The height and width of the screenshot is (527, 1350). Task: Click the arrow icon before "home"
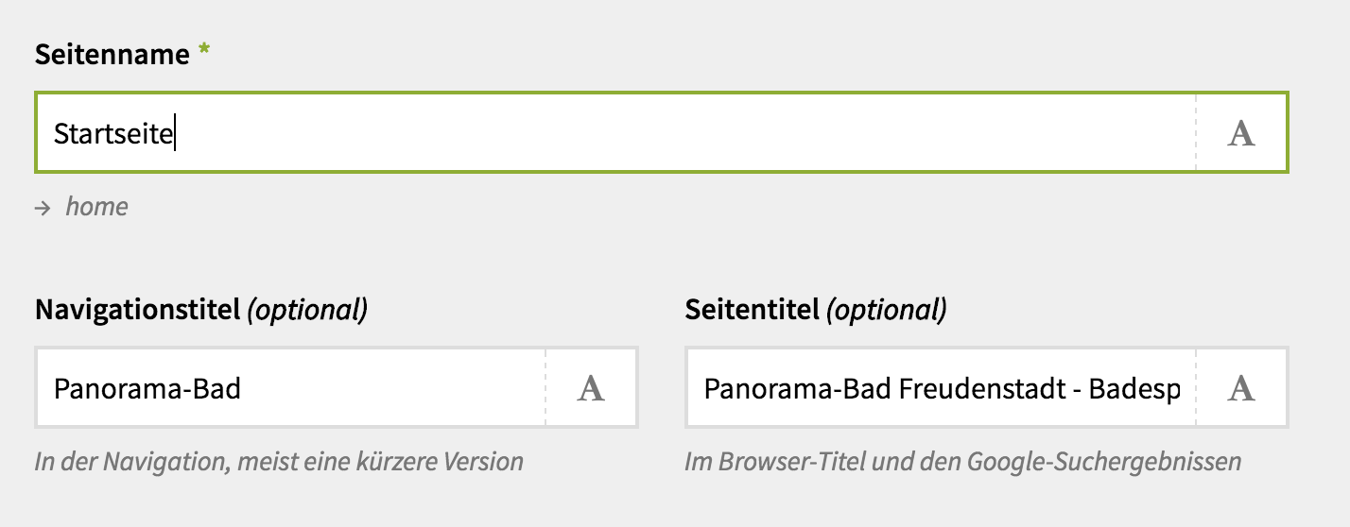43,208
